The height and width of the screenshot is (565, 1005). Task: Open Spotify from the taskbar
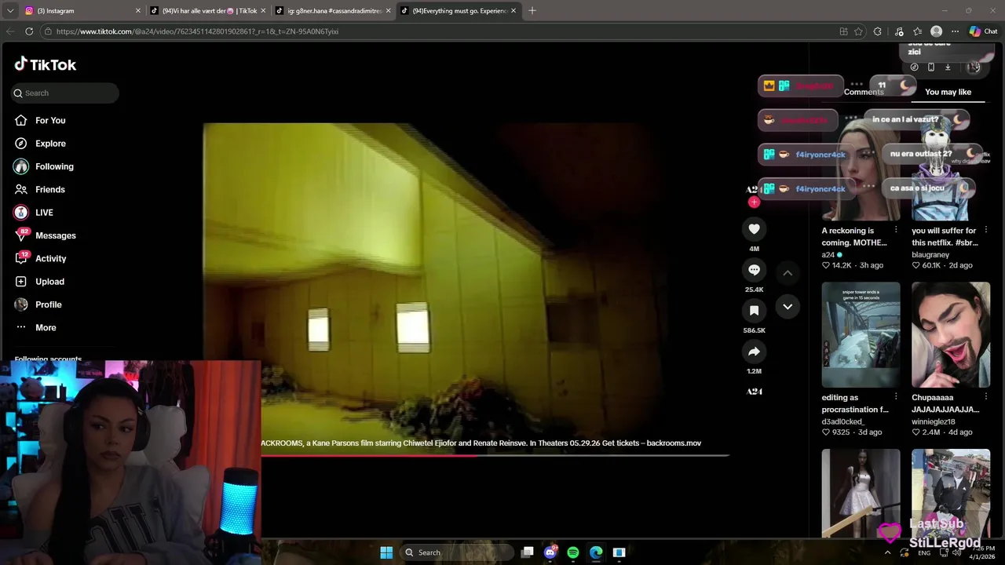(x=573, y=552)
